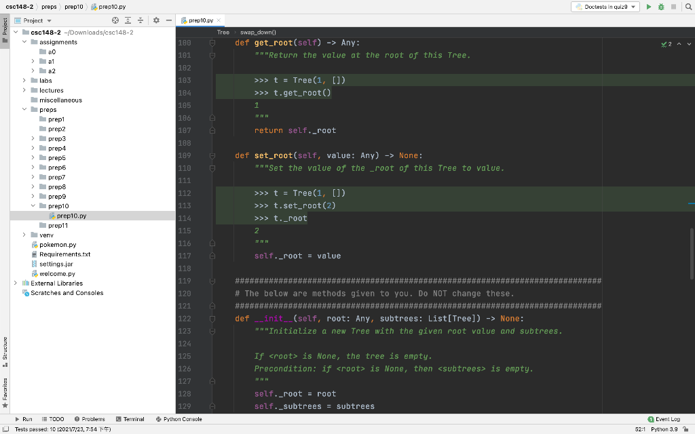This screenshot has width=695, height=434.
Task: Open the run configuration dropdown
Action: (x=605, y=7)
